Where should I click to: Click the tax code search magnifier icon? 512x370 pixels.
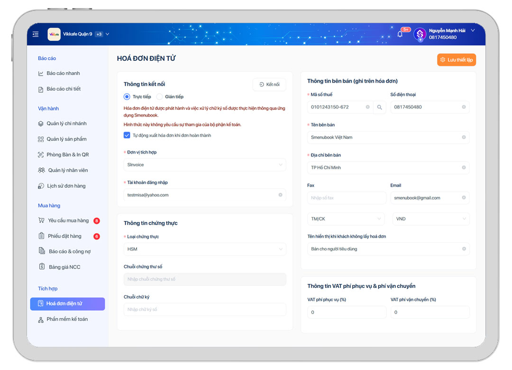tap(379, 107)
